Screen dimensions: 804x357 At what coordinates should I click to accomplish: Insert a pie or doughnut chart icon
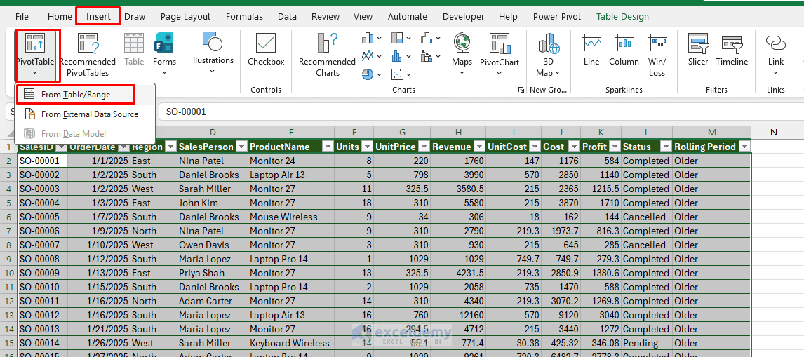click(x=368, y=74)
